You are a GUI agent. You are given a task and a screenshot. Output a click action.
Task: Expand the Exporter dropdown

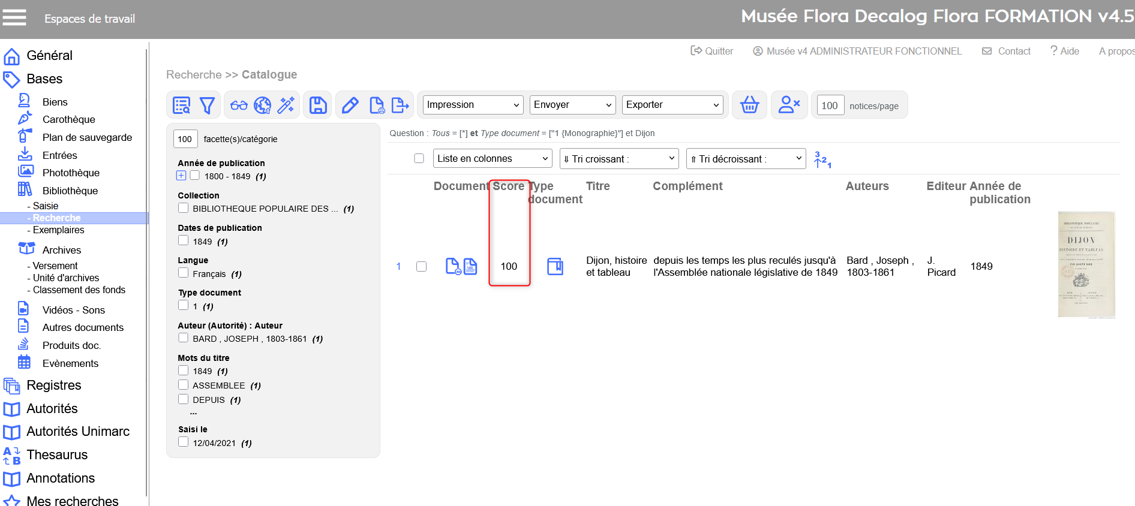coord(672,105)
